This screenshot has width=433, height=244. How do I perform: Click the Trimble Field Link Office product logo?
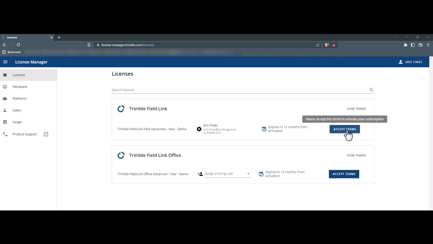[x=121, y=155]
